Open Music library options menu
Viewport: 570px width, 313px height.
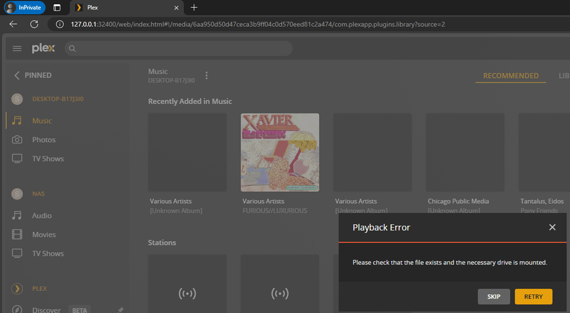click(x=206, y=75)
